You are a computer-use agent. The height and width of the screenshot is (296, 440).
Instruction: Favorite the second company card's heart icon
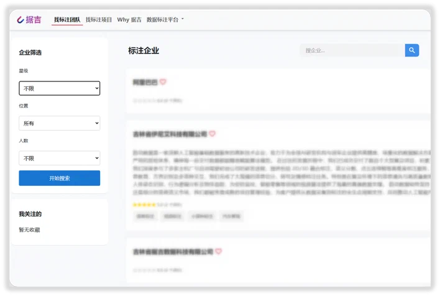pos(212,134)
